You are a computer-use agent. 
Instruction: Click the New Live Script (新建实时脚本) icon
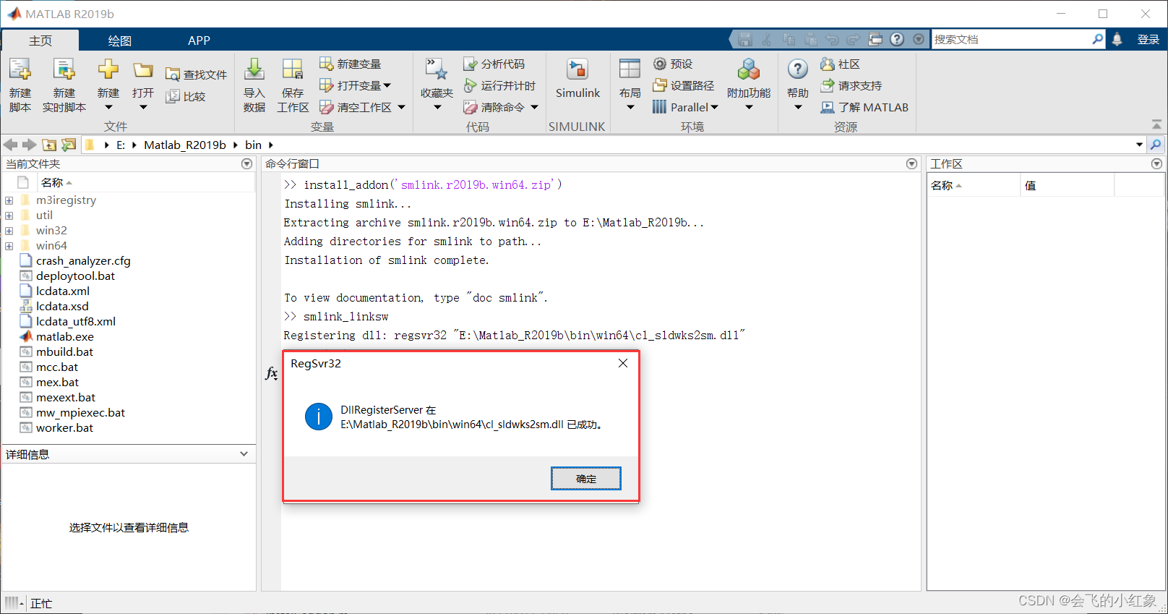click(x=64, y=70)
